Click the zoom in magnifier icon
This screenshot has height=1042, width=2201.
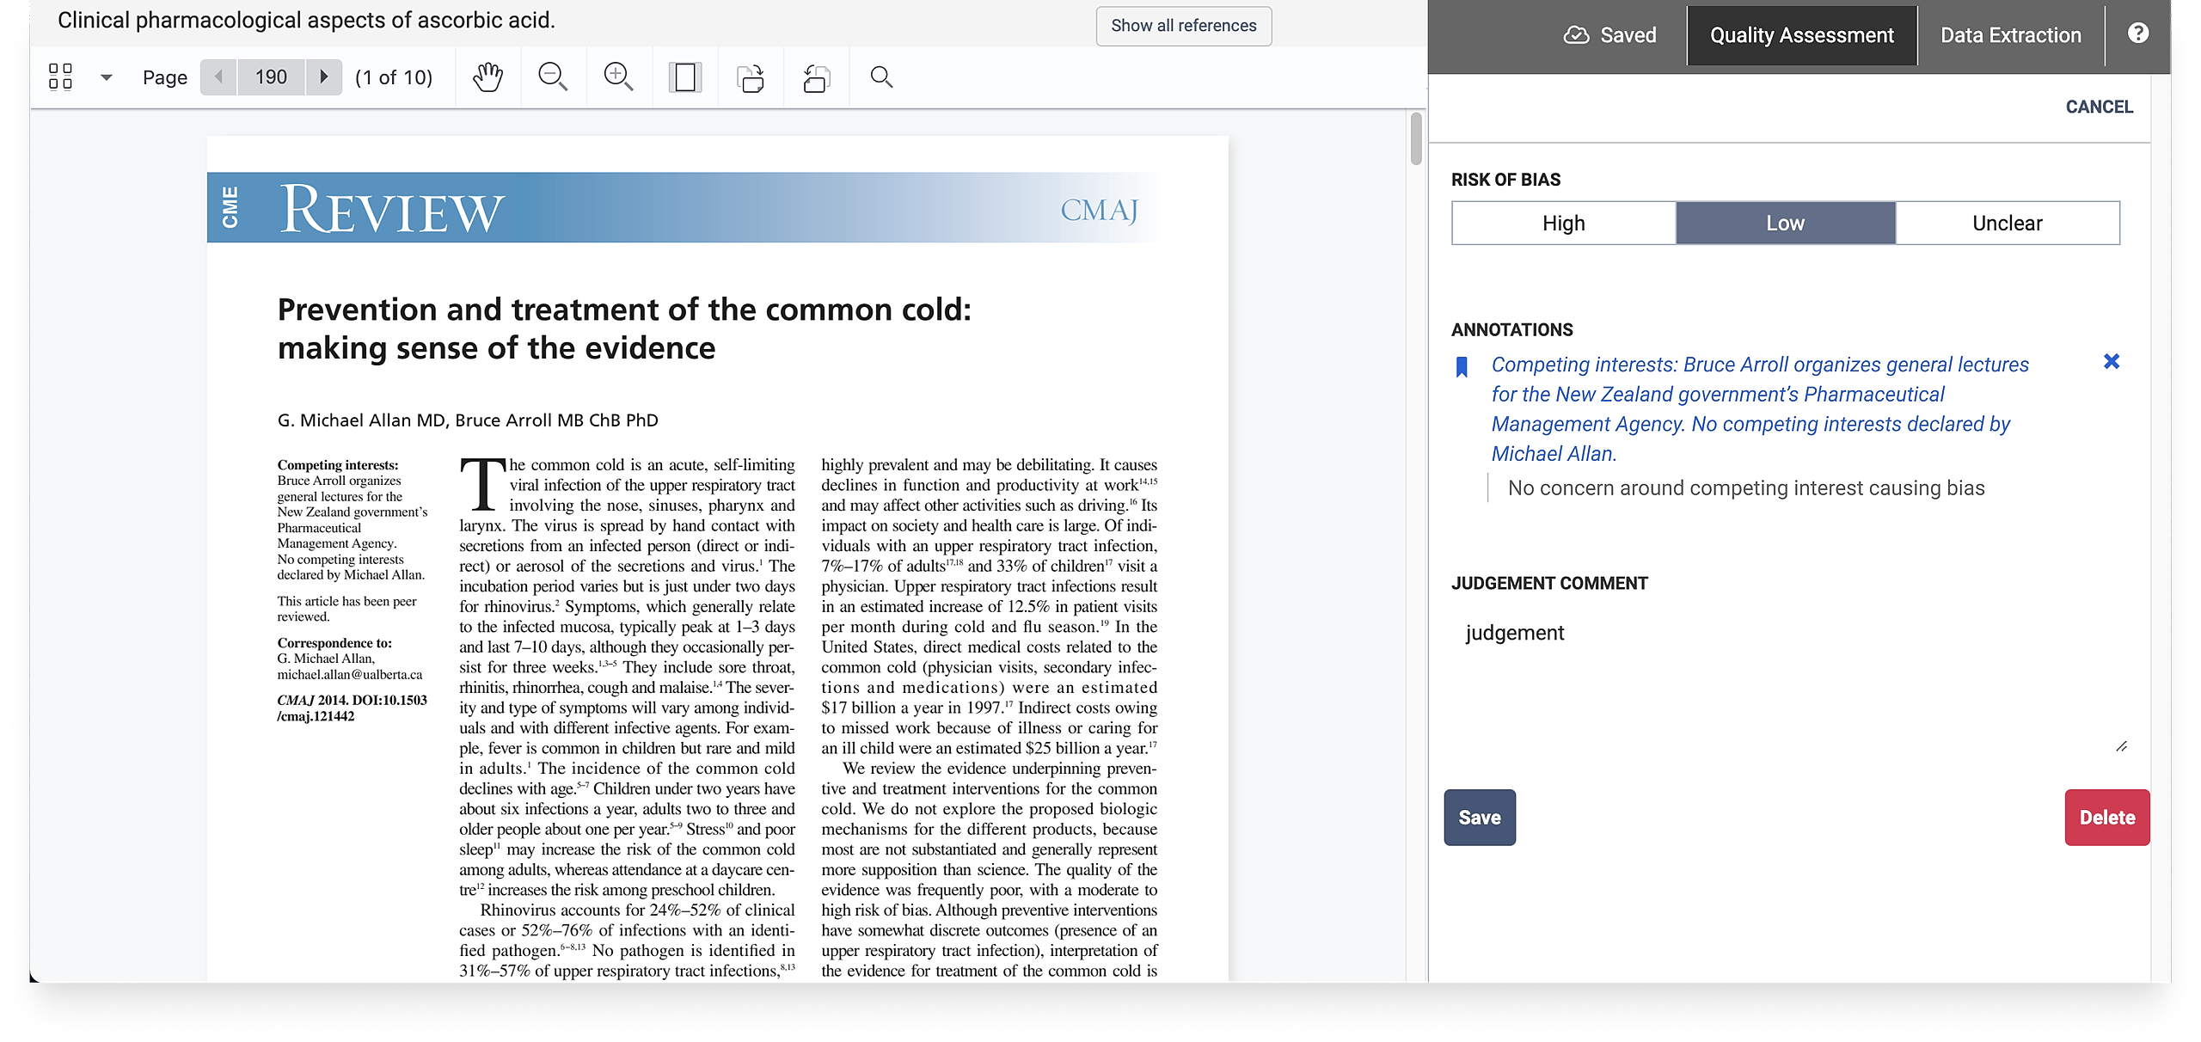click(x=618, y=77)
